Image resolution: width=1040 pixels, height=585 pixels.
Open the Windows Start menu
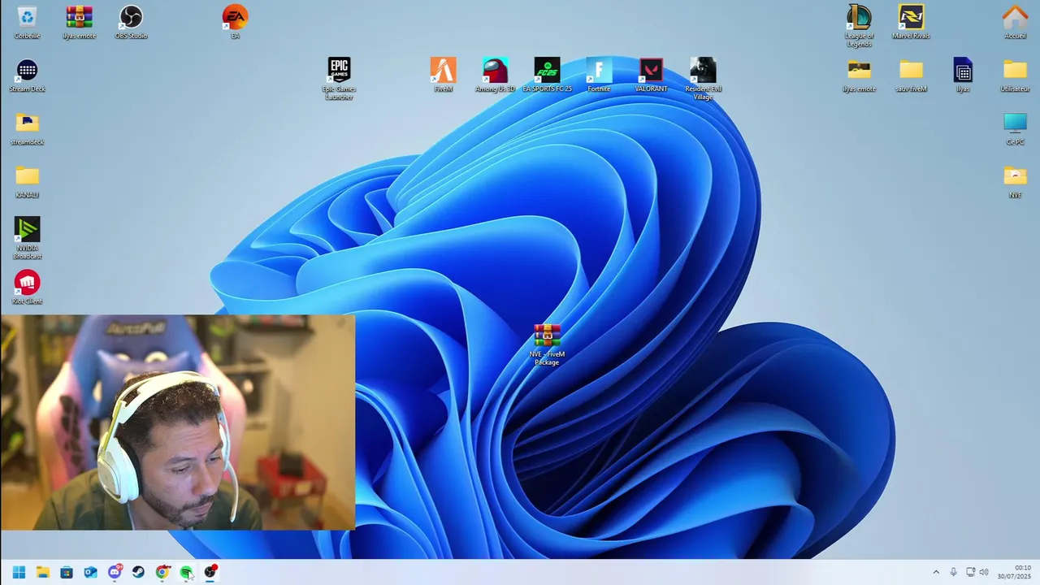pyautogui.click(x=19, y=572)
